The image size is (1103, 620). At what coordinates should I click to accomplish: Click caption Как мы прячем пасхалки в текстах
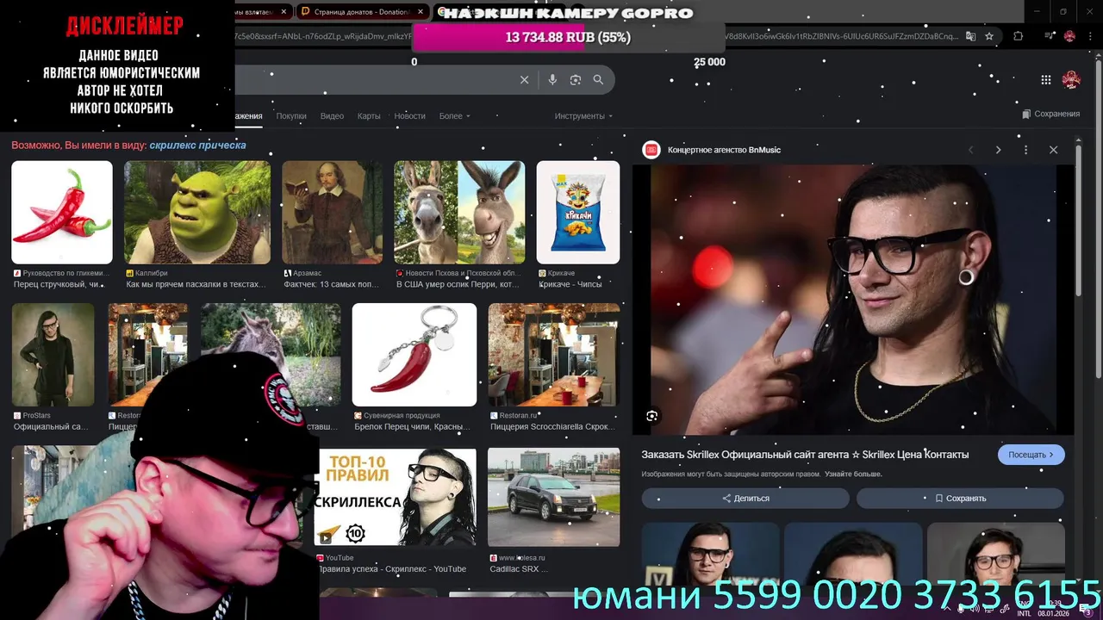197,284
